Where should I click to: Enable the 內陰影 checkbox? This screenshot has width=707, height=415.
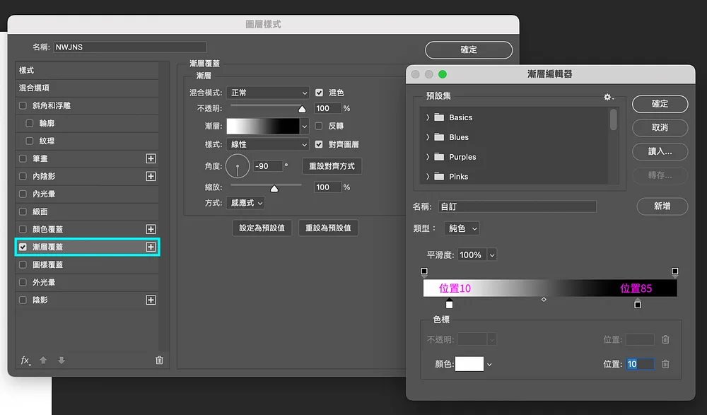pos(23,176)
